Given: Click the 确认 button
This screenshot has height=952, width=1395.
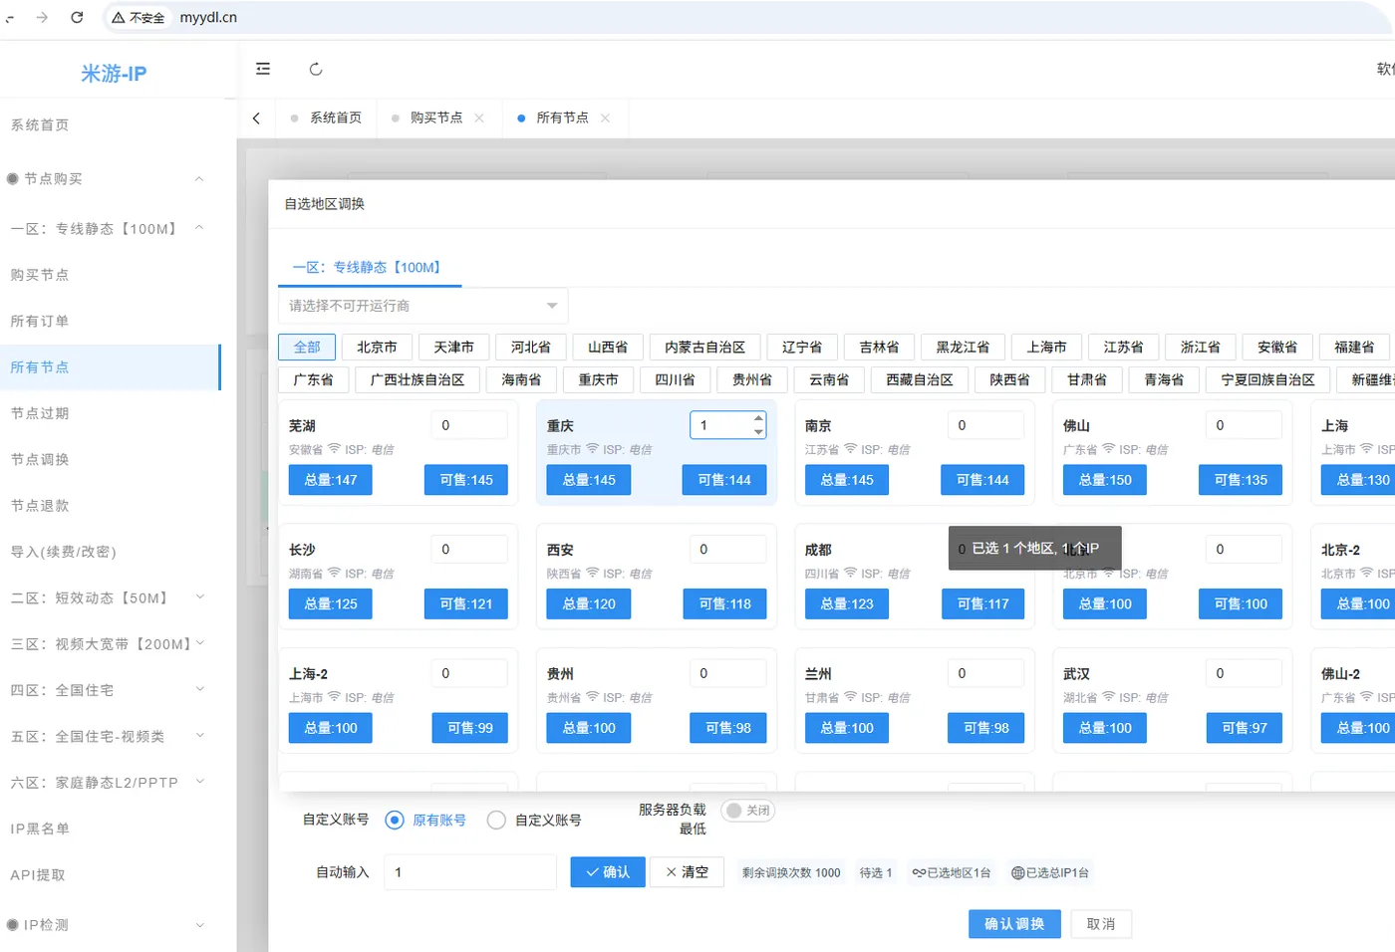Looking at the screenshot, I should click(608, 872).
